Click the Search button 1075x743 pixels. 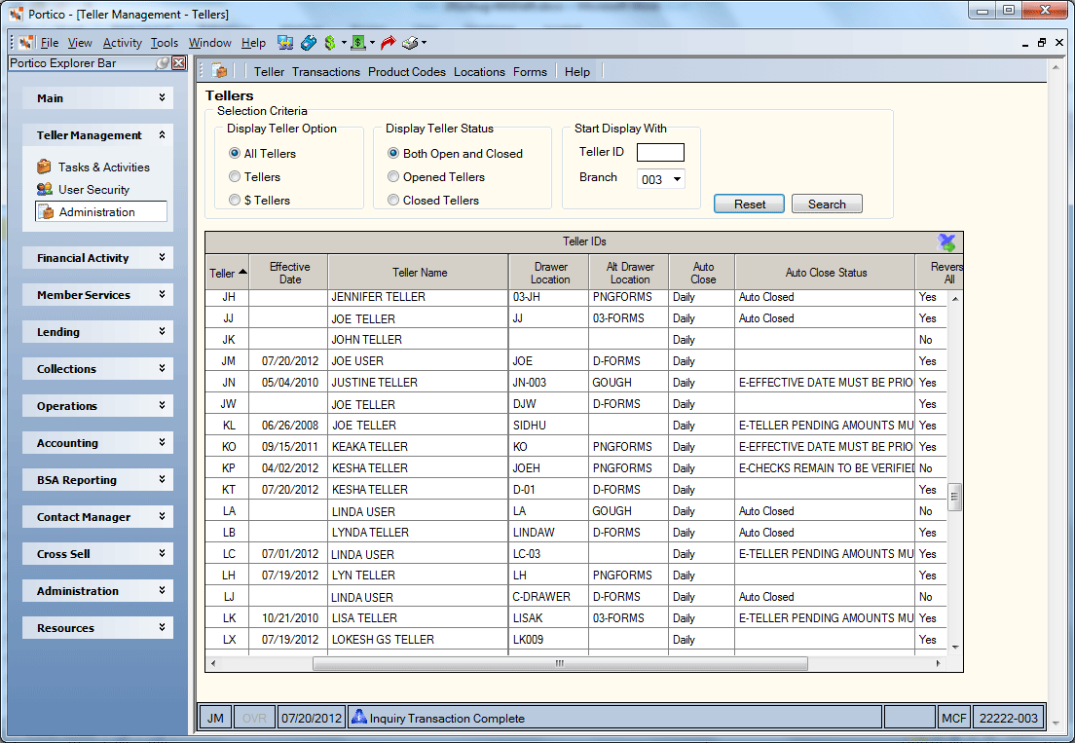point(827,204)
